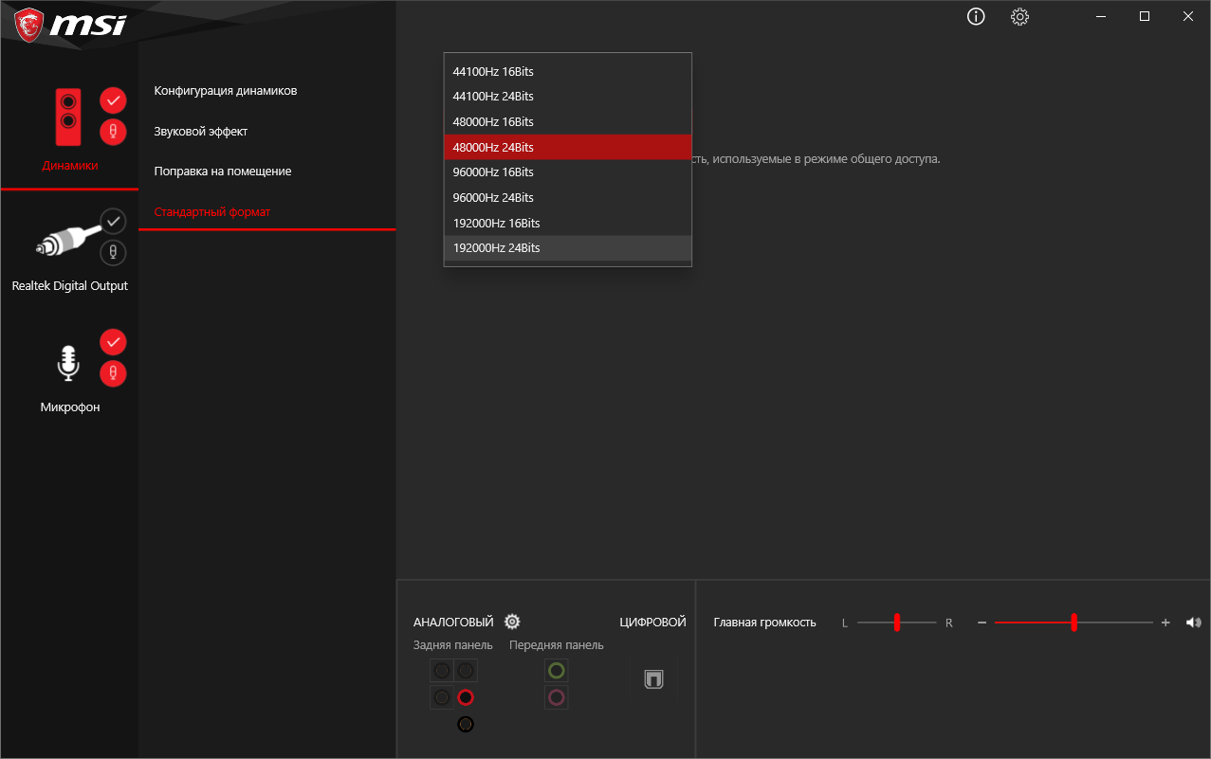
Task: Adjust the L-R balance slider handle
Action: coord(896,623)
